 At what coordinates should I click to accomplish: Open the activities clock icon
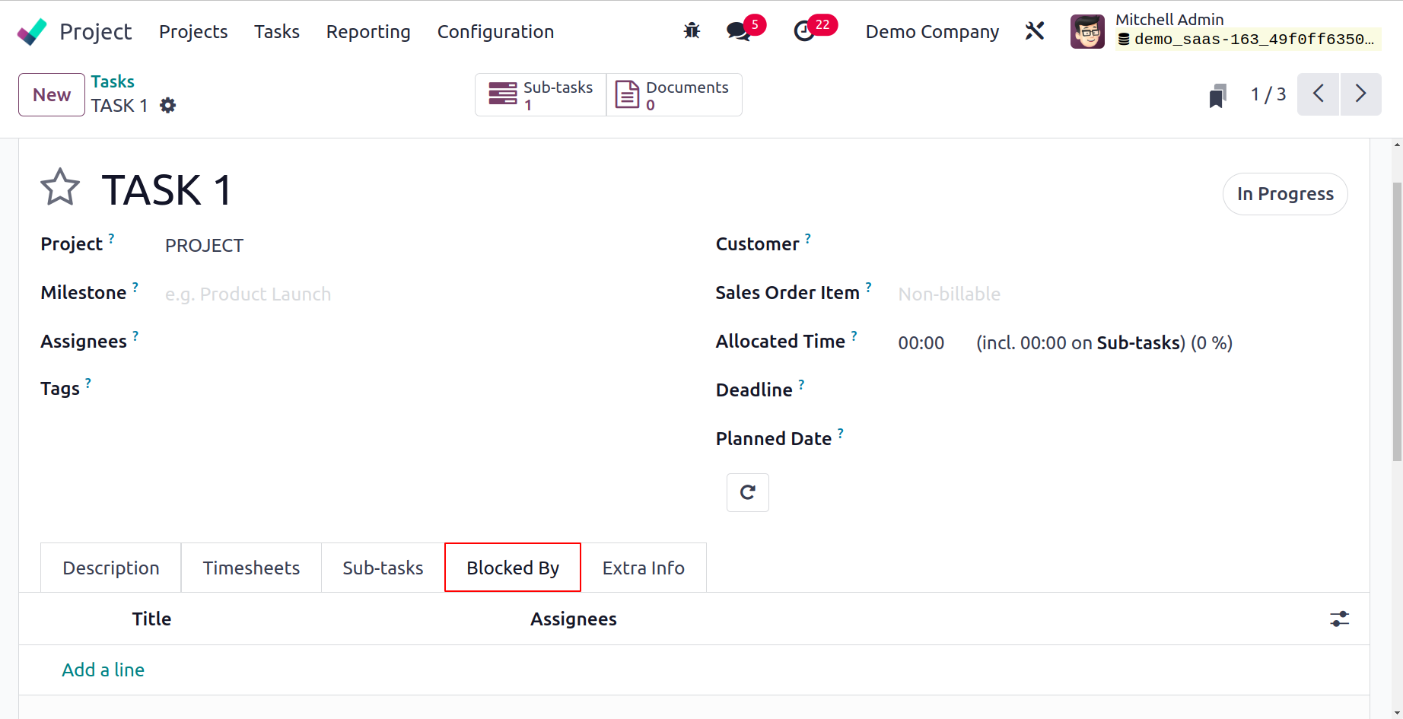pos(804,31)
